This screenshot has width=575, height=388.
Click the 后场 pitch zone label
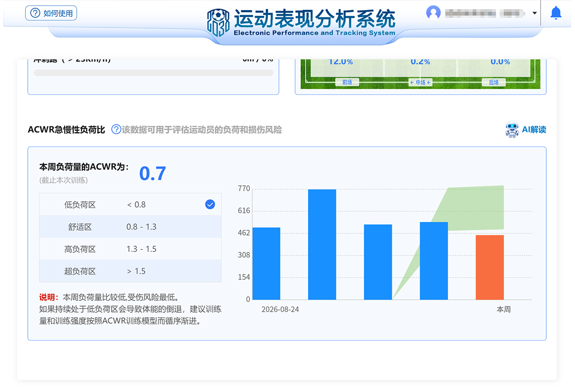pos(494,82)
